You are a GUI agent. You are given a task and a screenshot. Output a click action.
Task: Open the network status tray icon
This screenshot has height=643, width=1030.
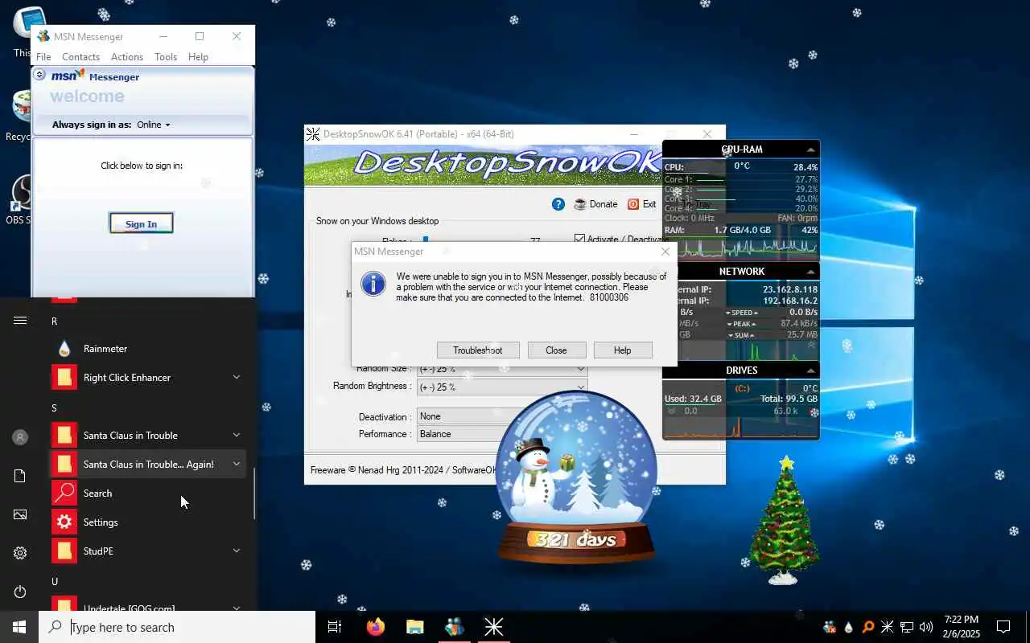pyautogui.click(x=907, y=627)
